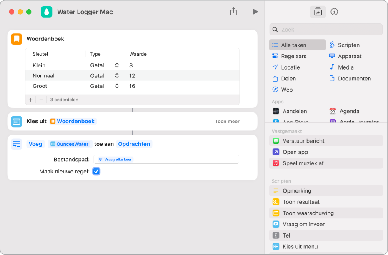Select the Verstuur bericht pinned action
The width and height of the screenshot is (388, 255).
pyautogui.click(x=325, y=141)
